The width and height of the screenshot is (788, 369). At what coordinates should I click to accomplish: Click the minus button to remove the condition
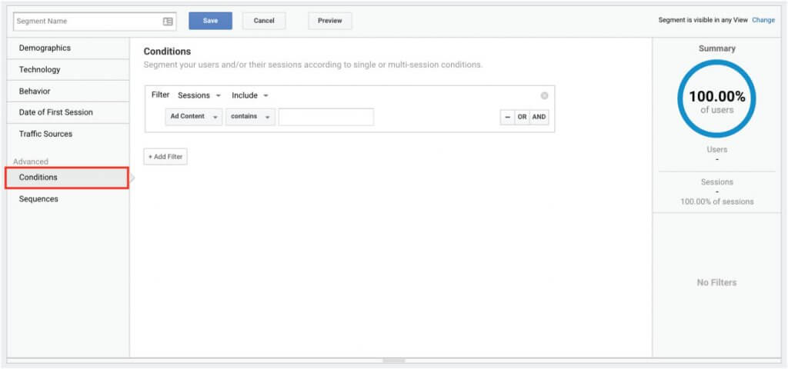(507, 117)
